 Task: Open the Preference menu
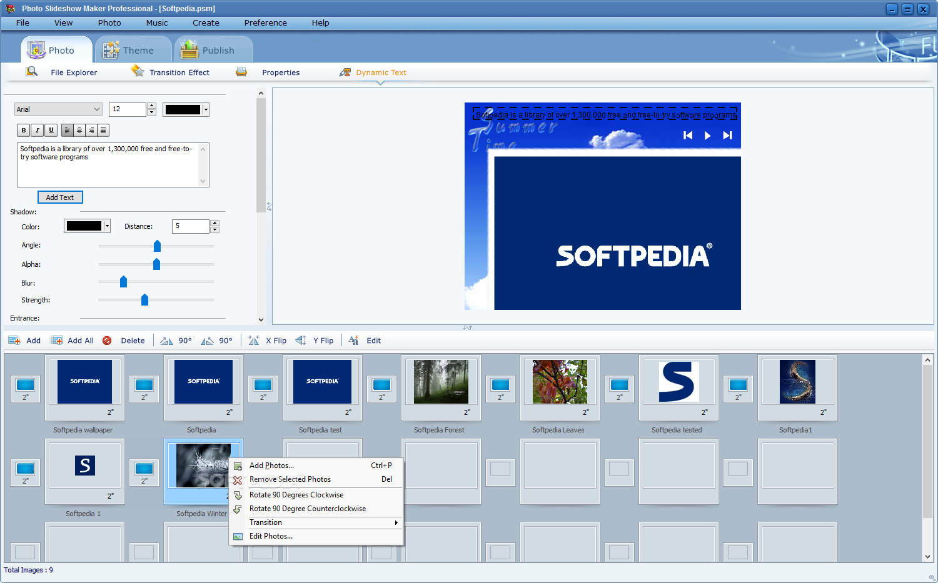coord(265,22)
